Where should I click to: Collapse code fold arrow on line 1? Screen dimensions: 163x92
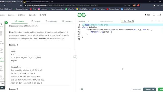[81, 25]
